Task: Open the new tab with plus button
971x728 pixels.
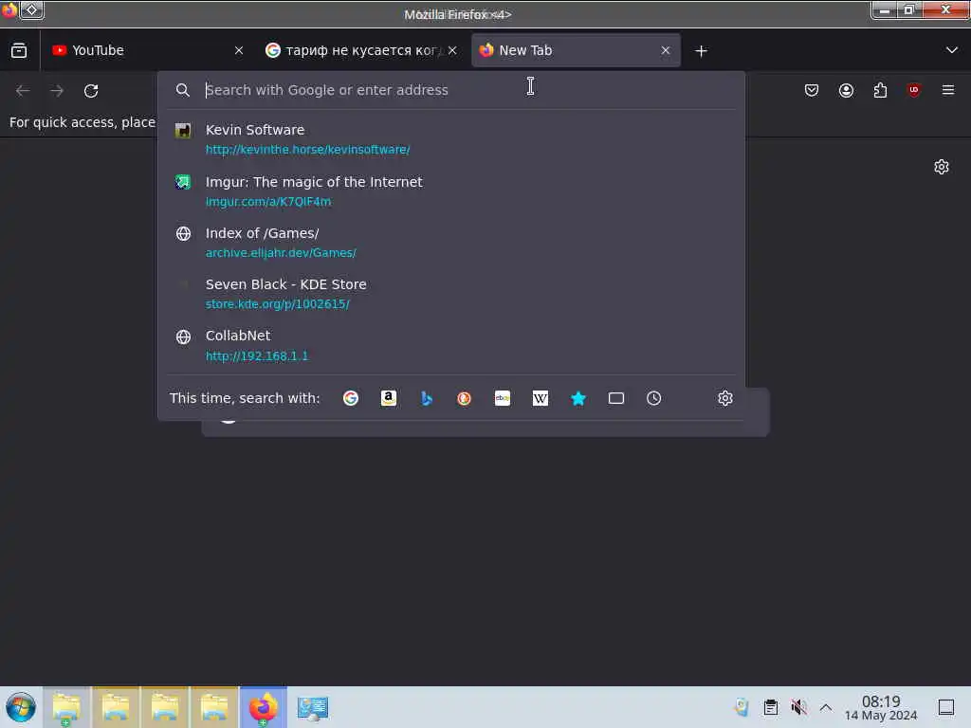Action: (x=701, y=51)
